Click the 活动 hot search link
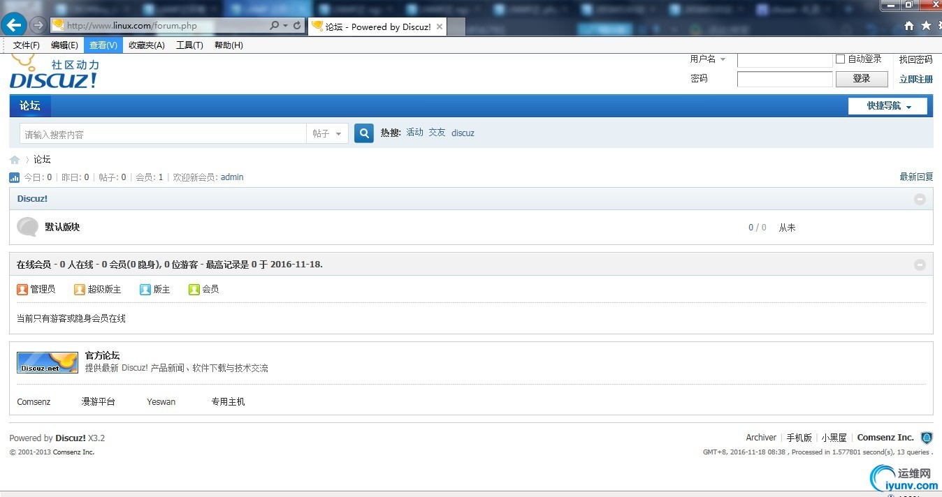942x497 pixels. click(x=415, y=133)
